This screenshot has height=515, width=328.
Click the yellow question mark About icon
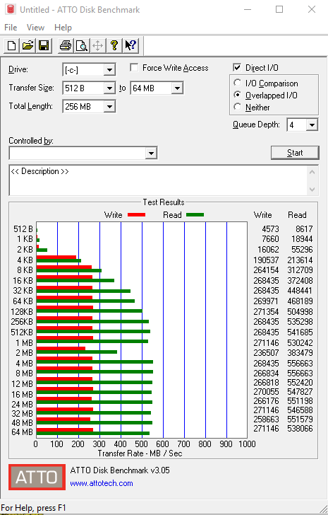coord(114,45)
